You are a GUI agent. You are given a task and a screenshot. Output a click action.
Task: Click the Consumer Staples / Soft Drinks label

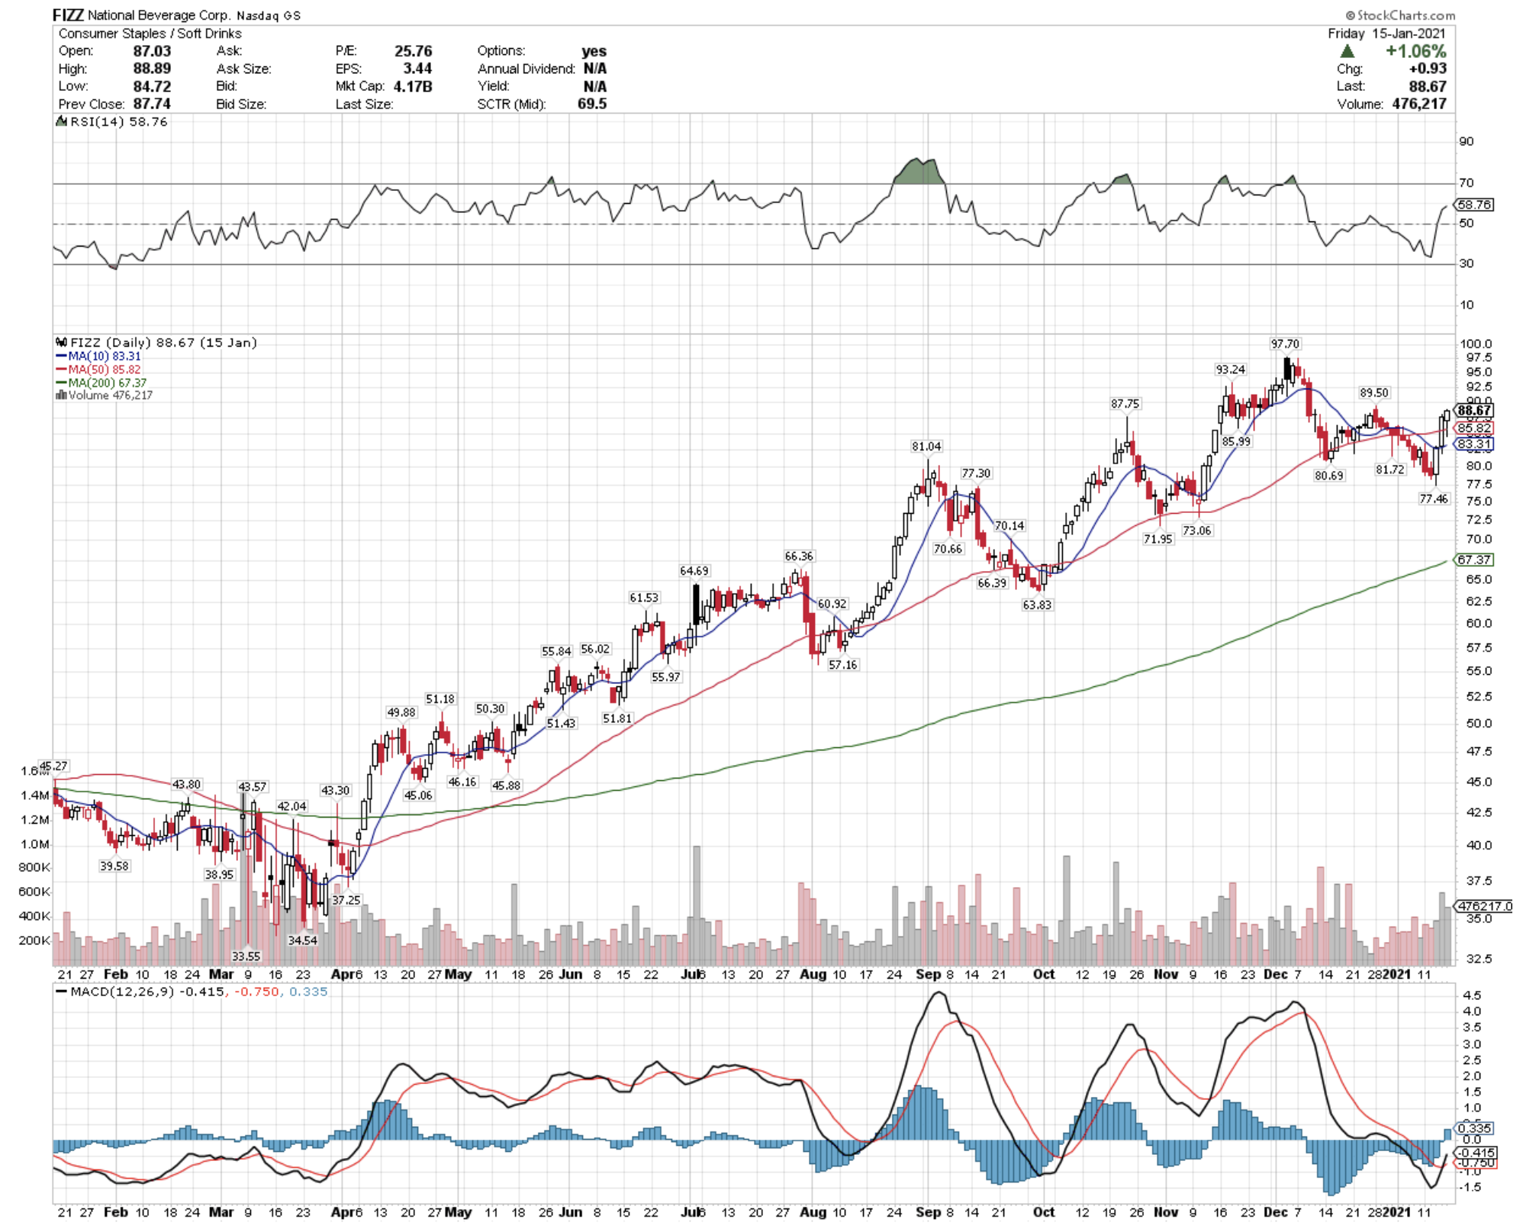click(x=150, y=34)
